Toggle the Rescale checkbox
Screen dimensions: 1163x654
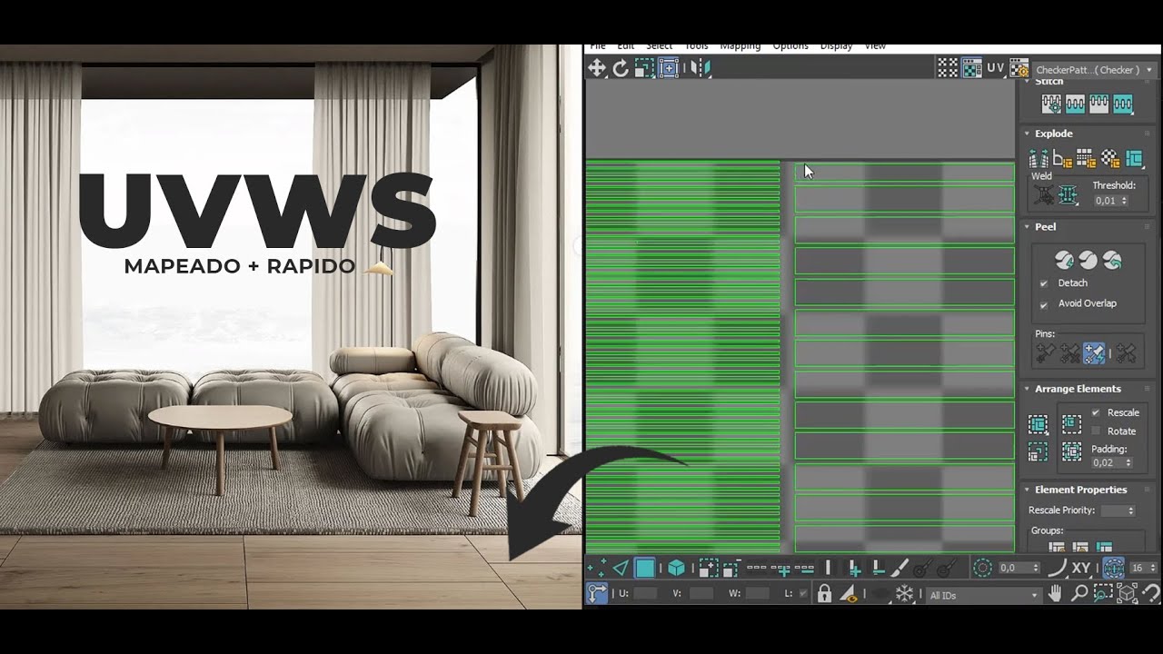pos(1095,412)
